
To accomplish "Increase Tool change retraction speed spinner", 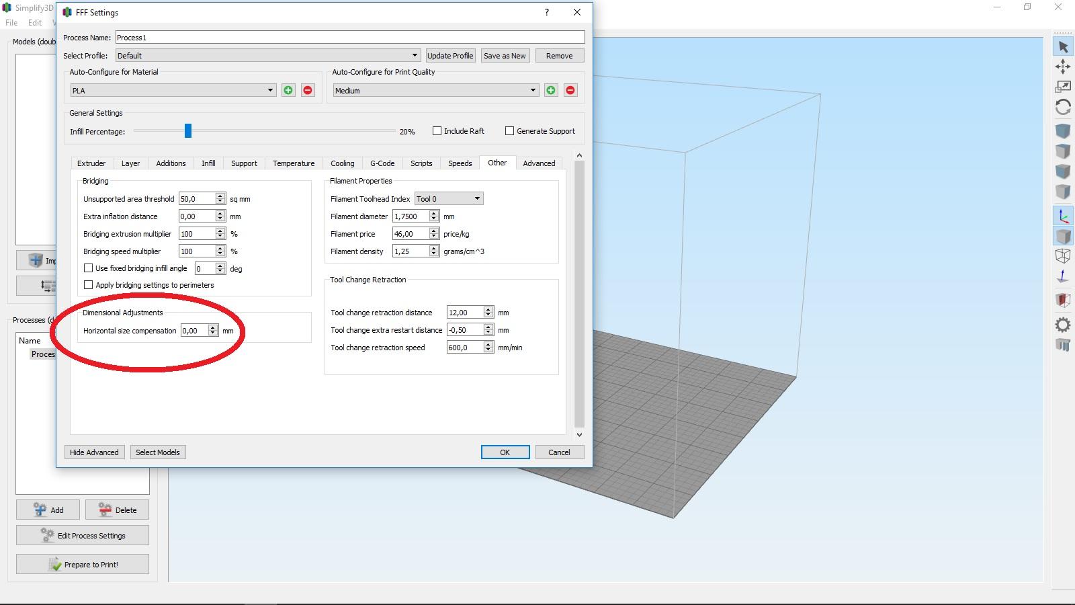I will click(x=488, y=344).
